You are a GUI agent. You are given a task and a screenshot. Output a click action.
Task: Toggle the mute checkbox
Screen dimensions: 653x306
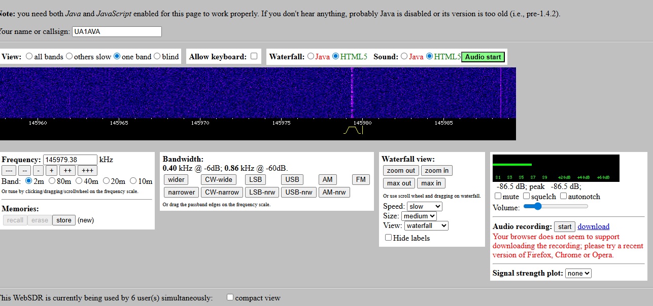coord(498,196)
